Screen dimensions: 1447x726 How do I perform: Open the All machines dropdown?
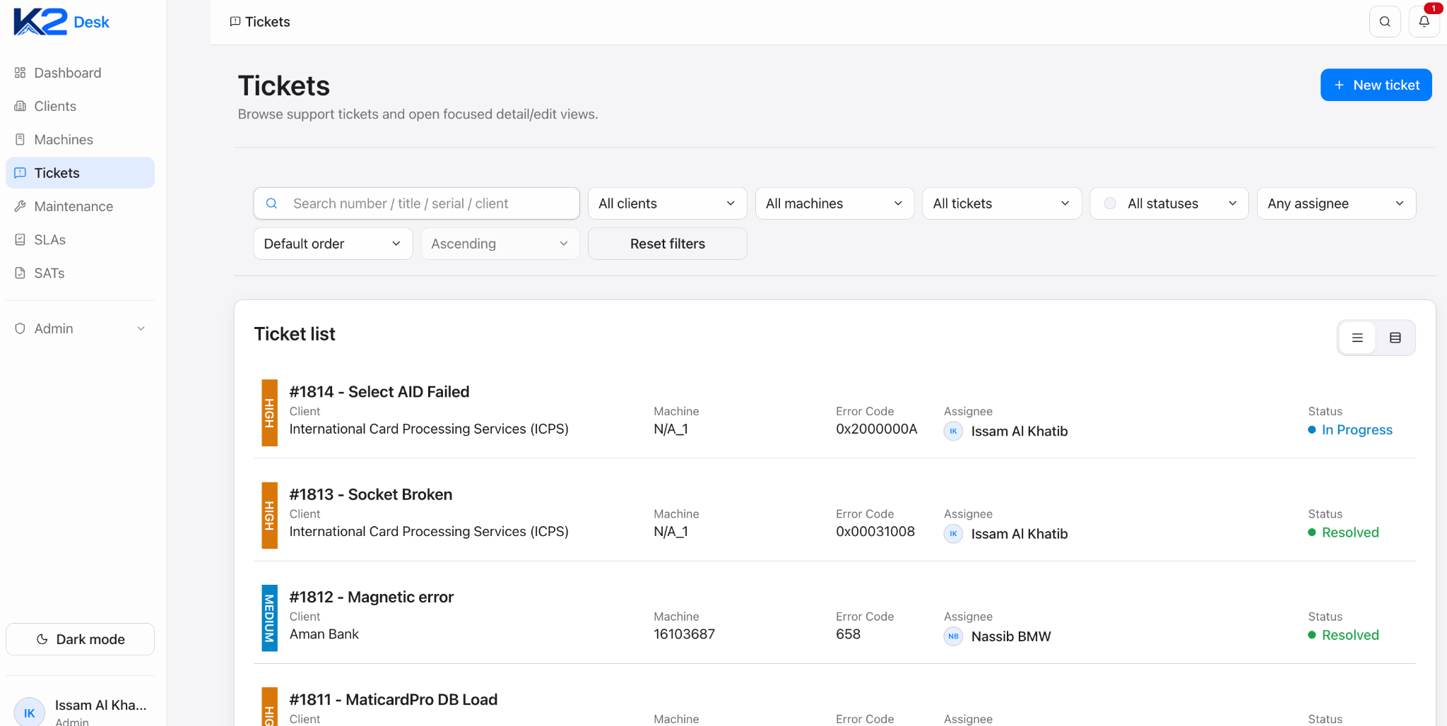click(834, 203)
